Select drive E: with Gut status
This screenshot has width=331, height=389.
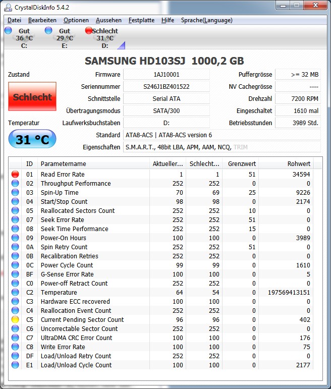click(65, 38)
